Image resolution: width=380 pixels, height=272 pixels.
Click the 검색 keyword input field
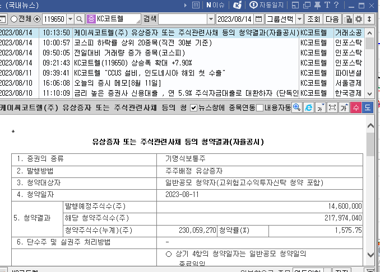[x=183, y=19]
